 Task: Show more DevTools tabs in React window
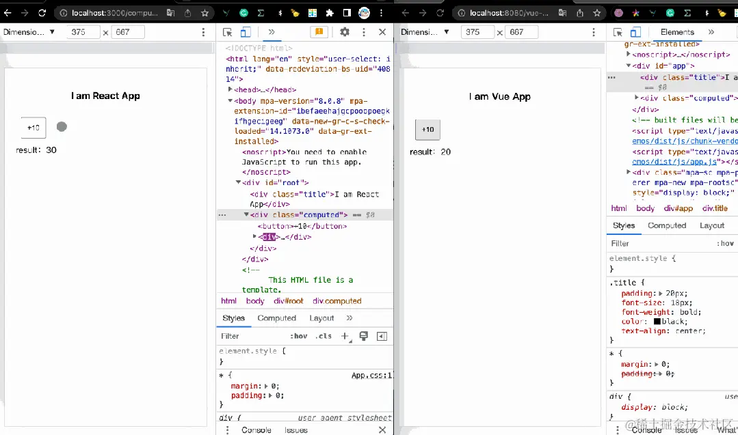click(271, 32)
